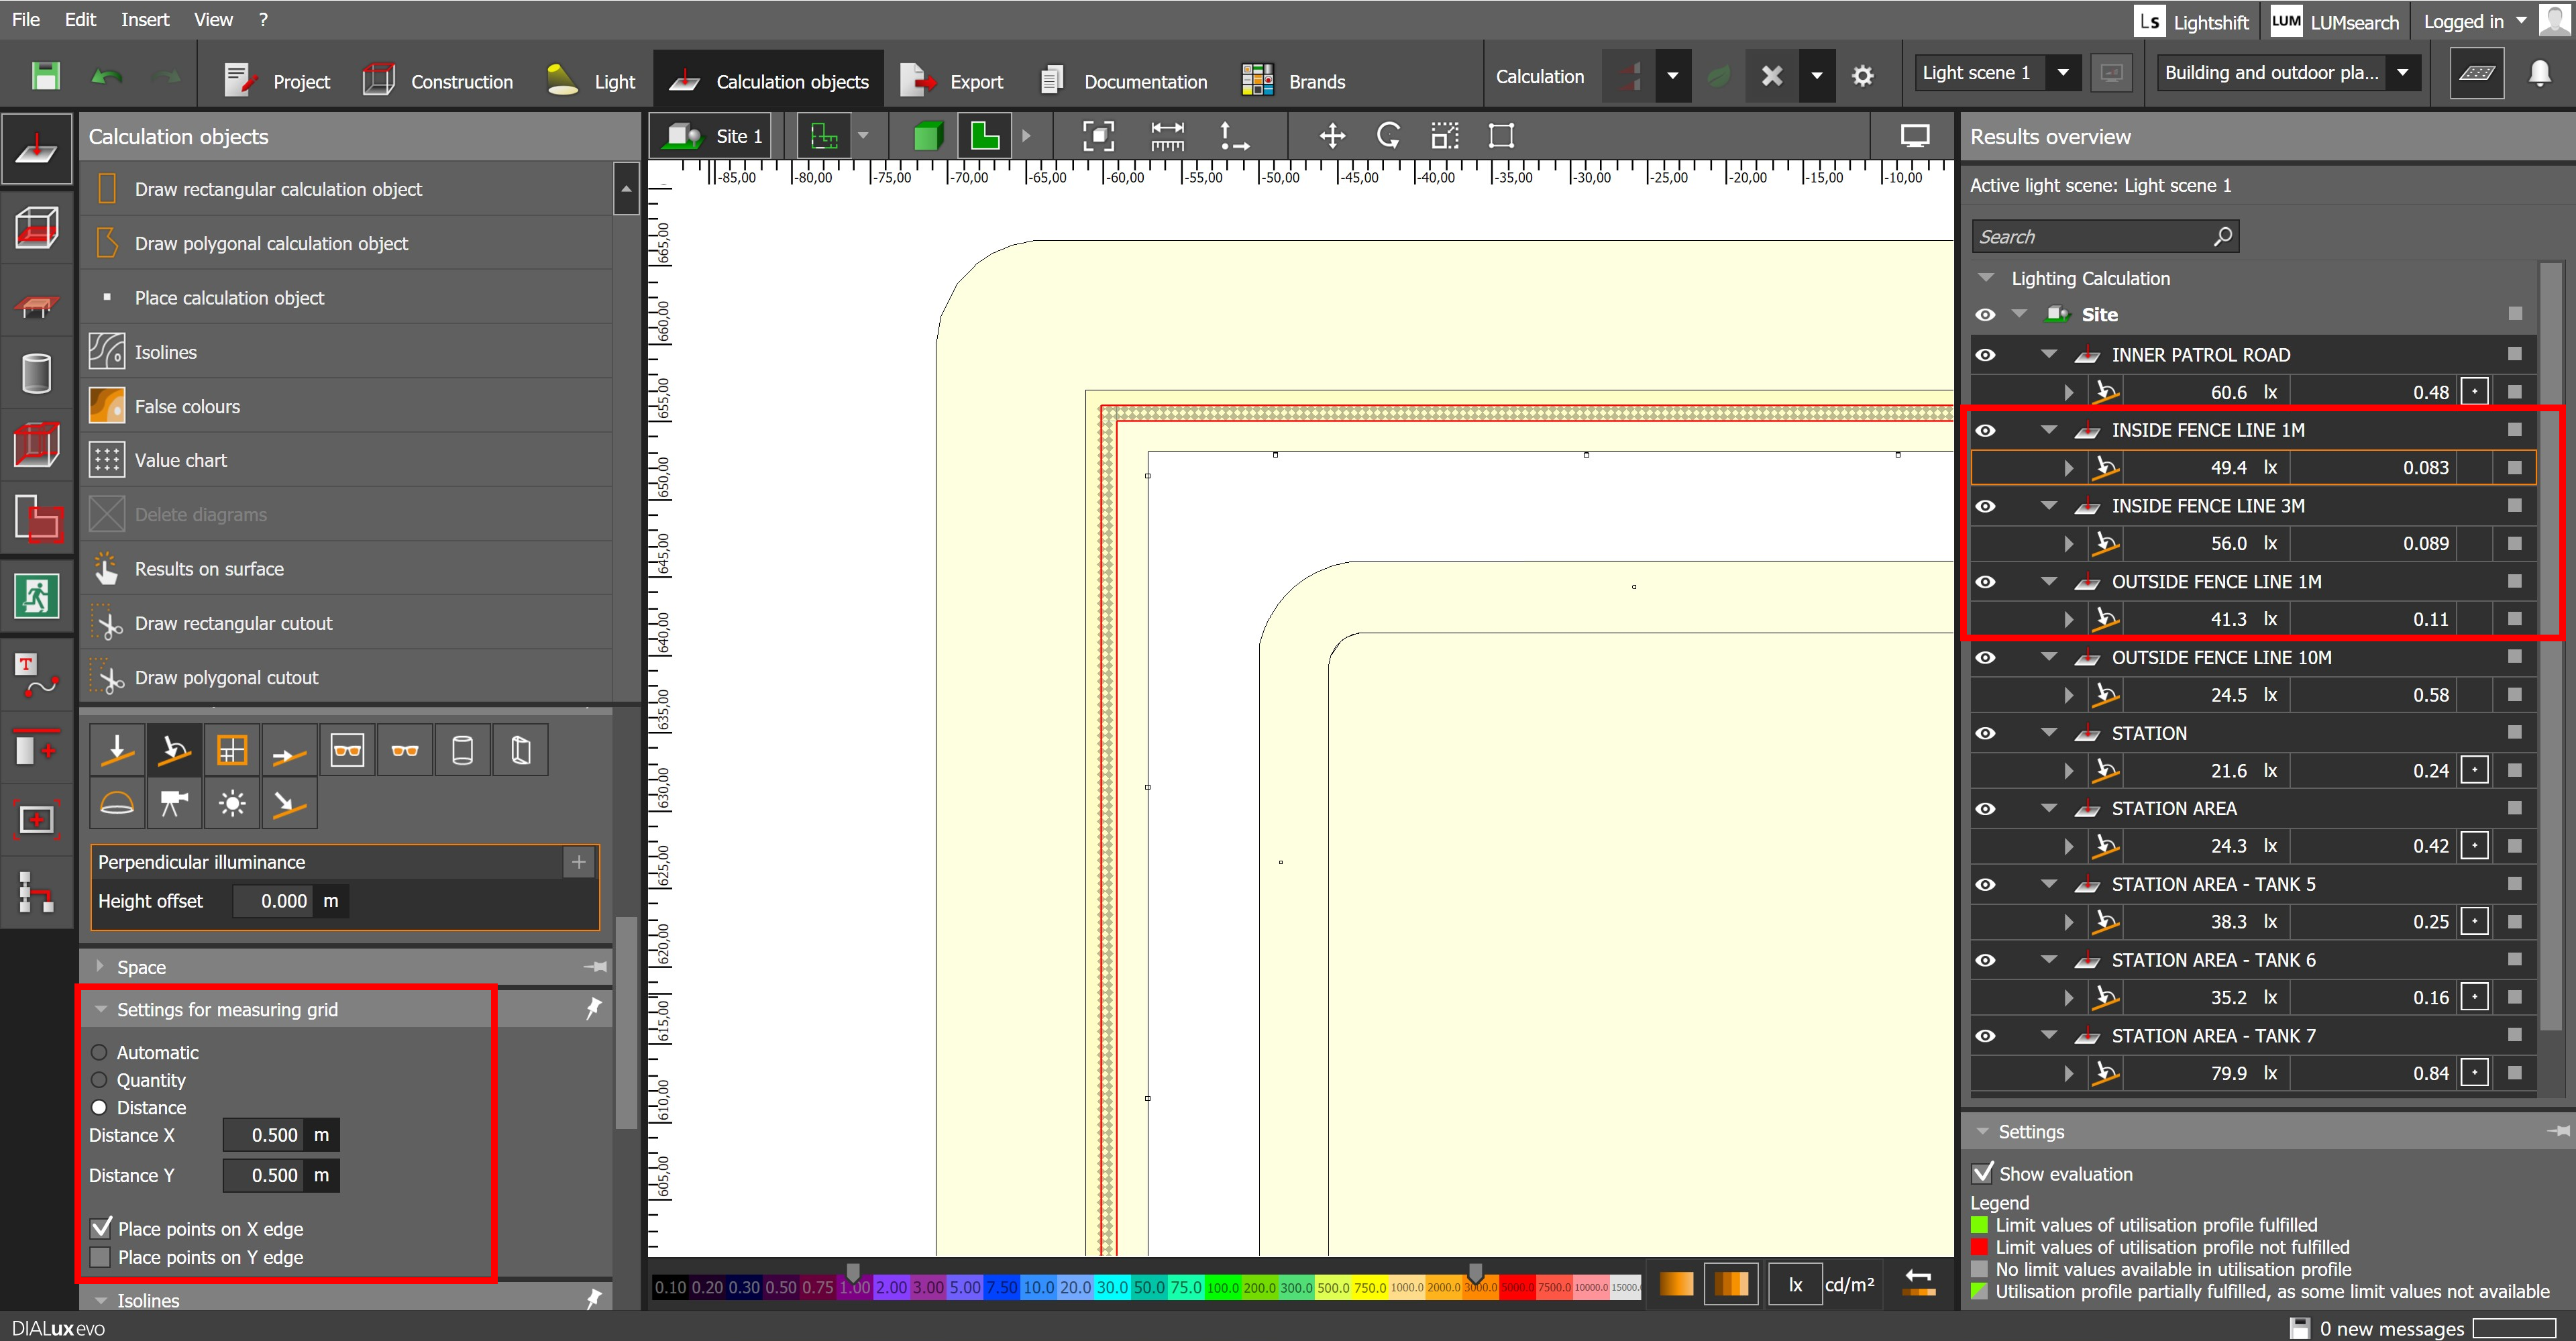The height and width of the screenshot is (1341, 2576).
Task: Click the rotate view tool icon
Action: 1388,136
